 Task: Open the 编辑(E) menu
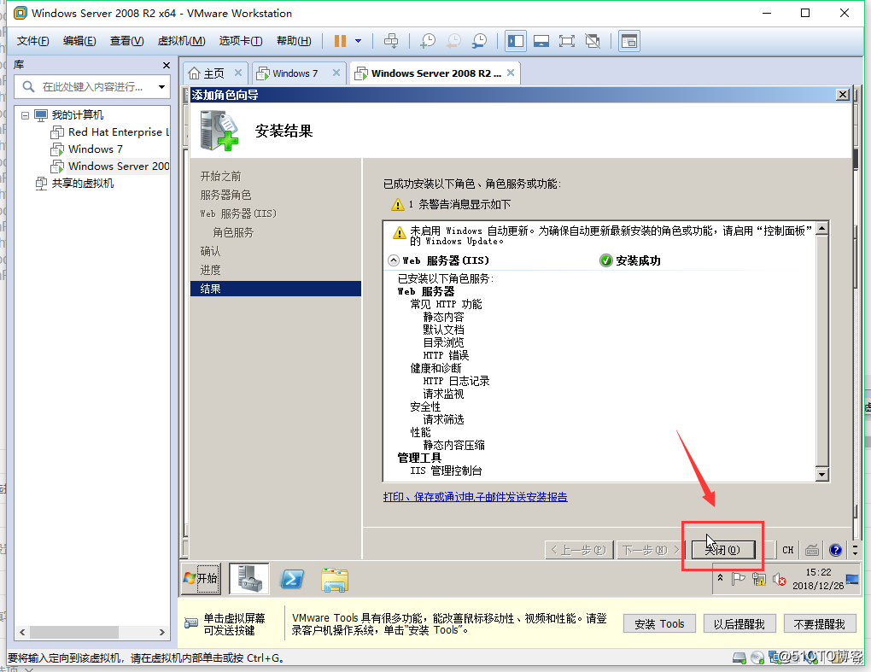point(79,40)
